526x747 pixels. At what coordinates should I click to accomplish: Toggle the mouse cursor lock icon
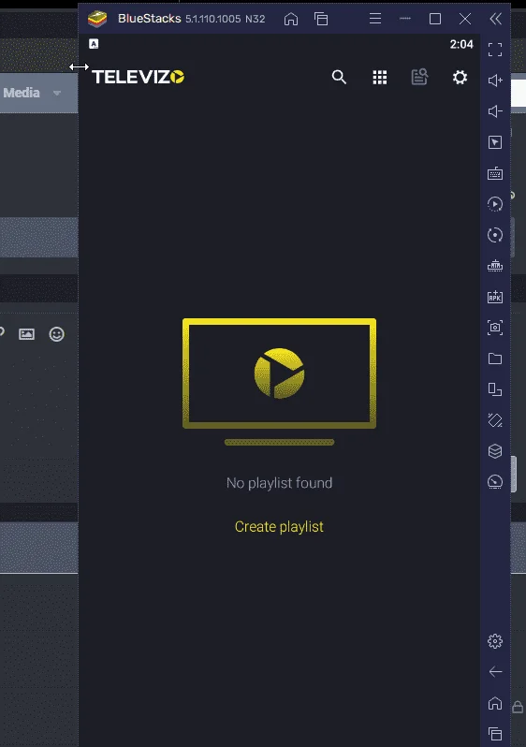click(x=495, y=142)
